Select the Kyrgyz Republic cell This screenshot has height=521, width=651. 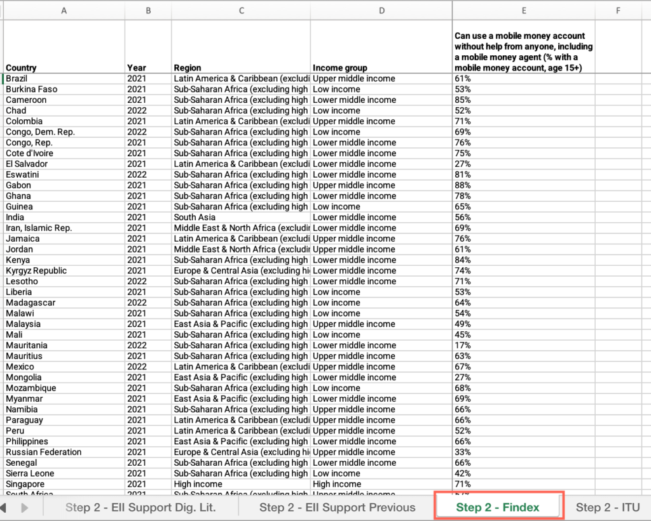click(x=64, y=271)
